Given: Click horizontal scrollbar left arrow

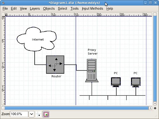Looking at the screenshot, I should 3,108.
